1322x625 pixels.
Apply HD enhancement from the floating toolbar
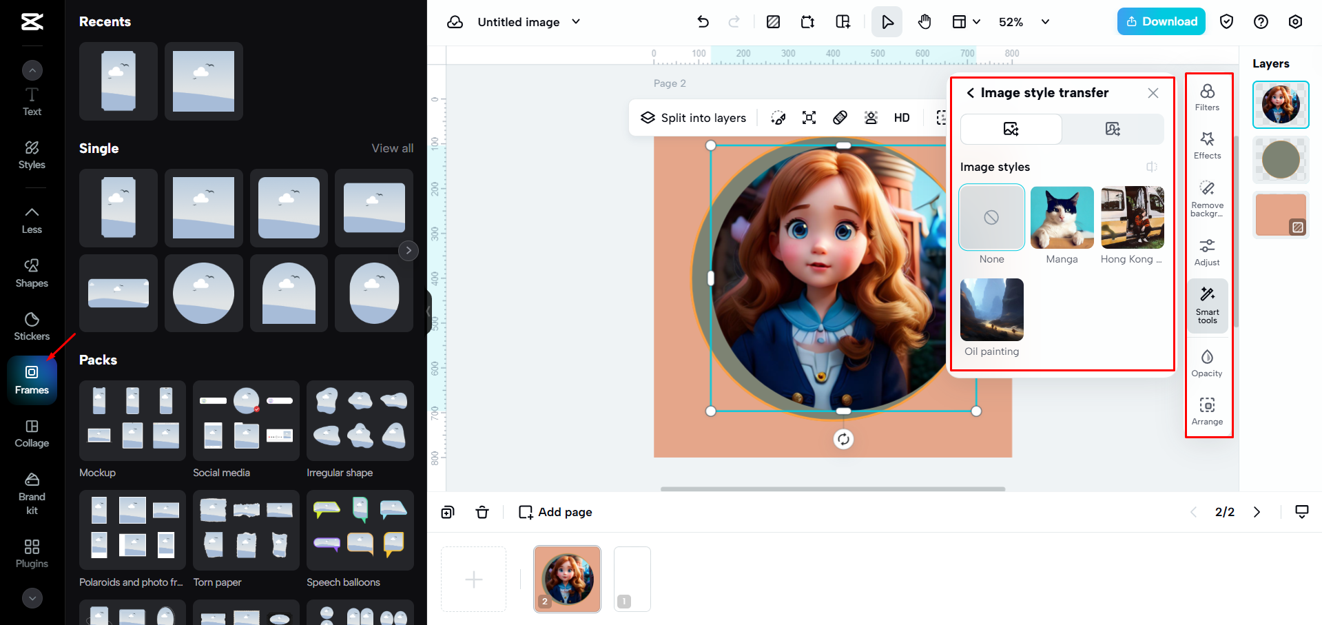click(901, 117)
